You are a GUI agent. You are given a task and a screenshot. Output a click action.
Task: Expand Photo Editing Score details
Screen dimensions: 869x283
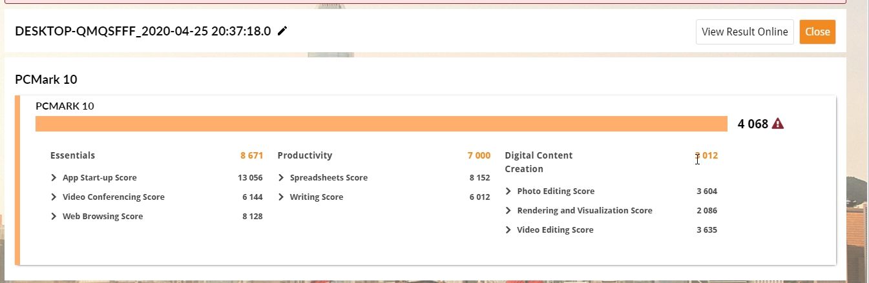[508, 191]
